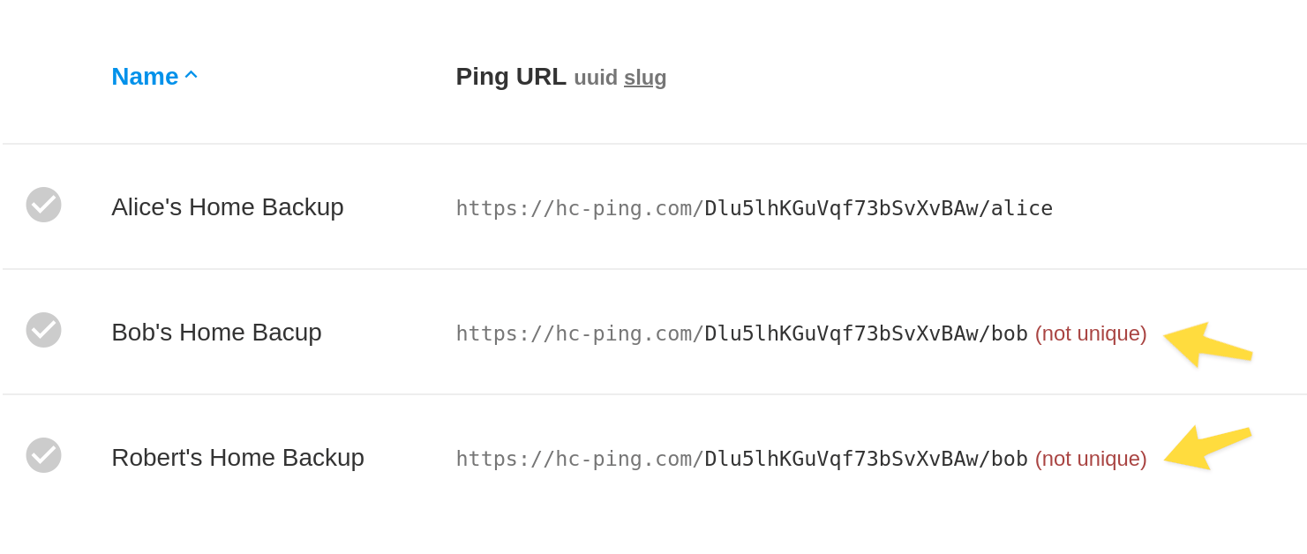This screenshot has height=554, width=1307.
Task: Switch ping URL format to slug
Action: (645, 78)
